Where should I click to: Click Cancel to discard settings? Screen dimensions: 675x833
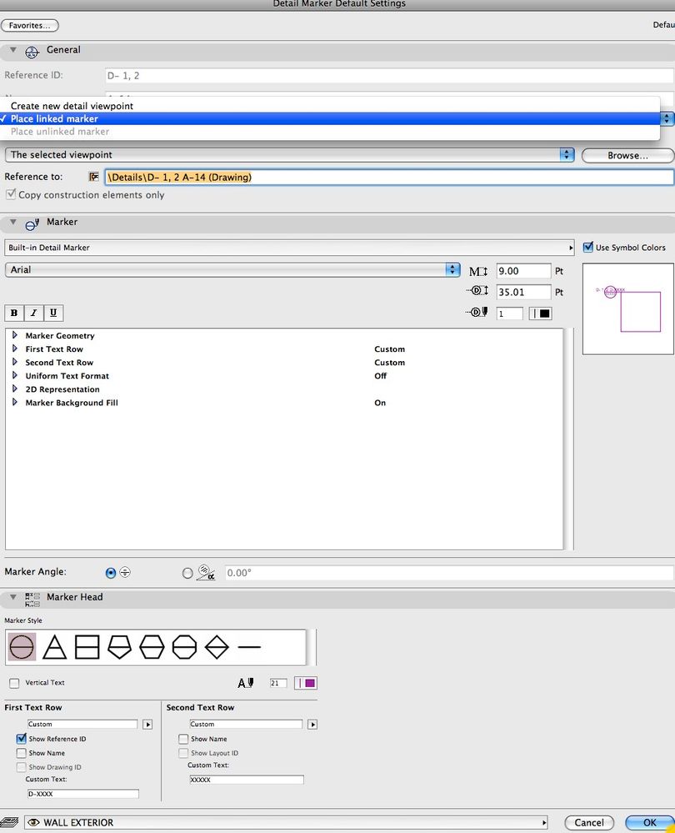589,822
